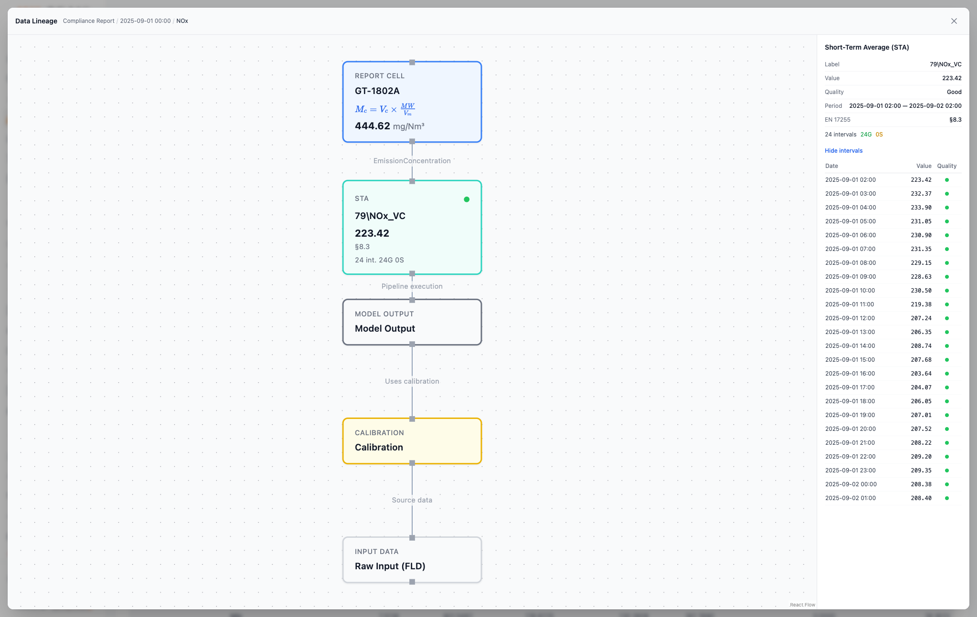Click the value 206.05 in intervals table
977x617 pixels.
click(921, 401)
